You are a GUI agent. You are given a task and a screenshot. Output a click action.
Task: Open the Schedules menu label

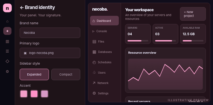[x=105, y=62]
